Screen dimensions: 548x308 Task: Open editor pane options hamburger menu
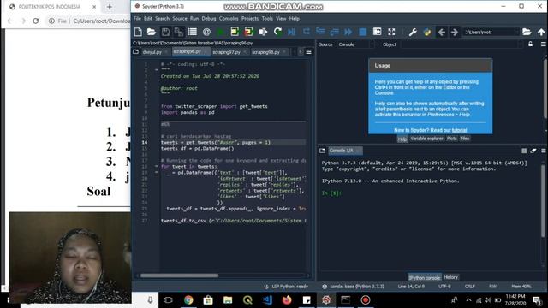pos(308,51)
